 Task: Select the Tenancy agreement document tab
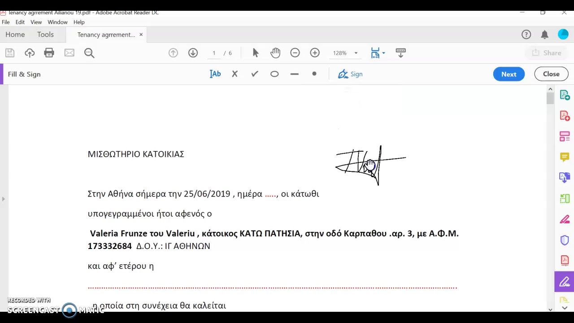coord(106,35)
